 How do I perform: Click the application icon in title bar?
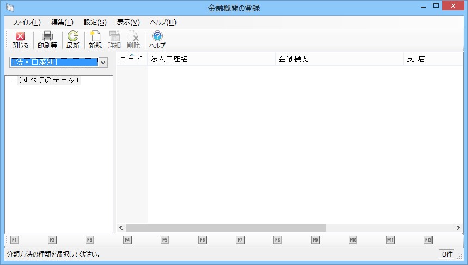click(x=9, y=8)
